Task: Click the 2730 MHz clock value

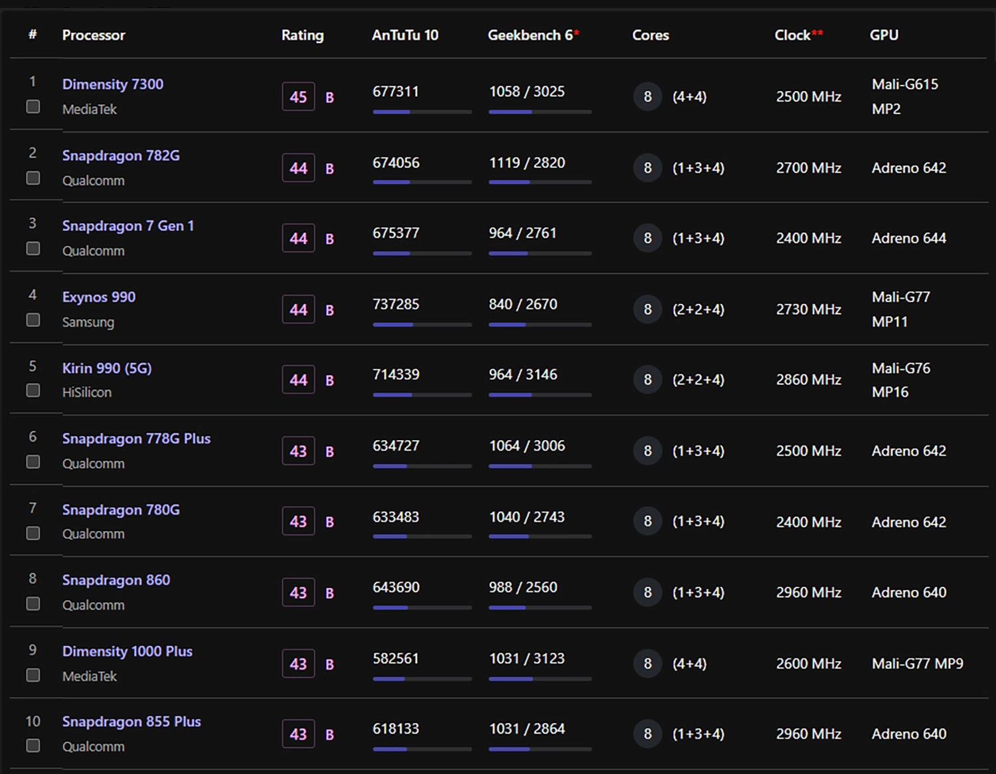Action: tap(809, 309)
